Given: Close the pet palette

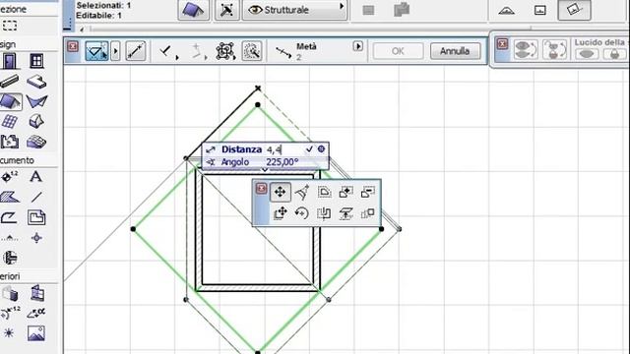Looking at the screenshot, I should (261, 188).
